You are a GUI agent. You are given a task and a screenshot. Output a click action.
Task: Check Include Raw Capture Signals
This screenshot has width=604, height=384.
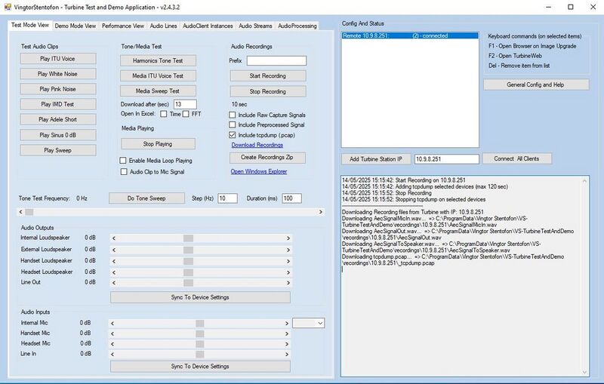233,115
